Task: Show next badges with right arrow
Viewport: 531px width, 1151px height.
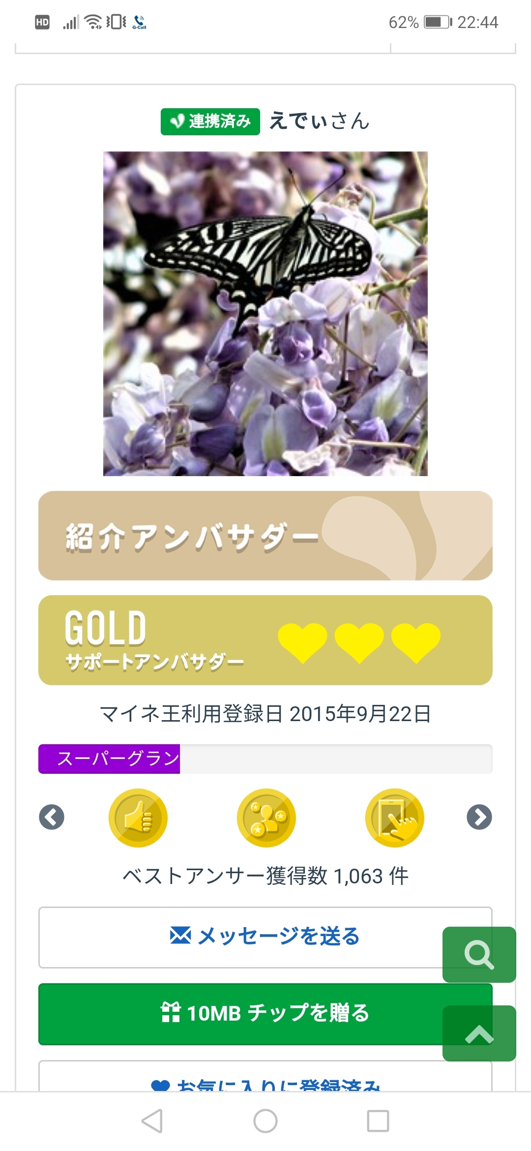Action: (479, 817)
